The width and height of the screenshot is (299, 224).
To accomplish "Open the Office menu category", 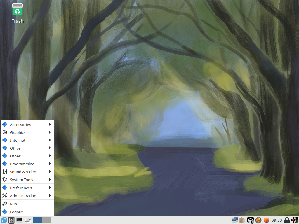I will click(27, 148).
